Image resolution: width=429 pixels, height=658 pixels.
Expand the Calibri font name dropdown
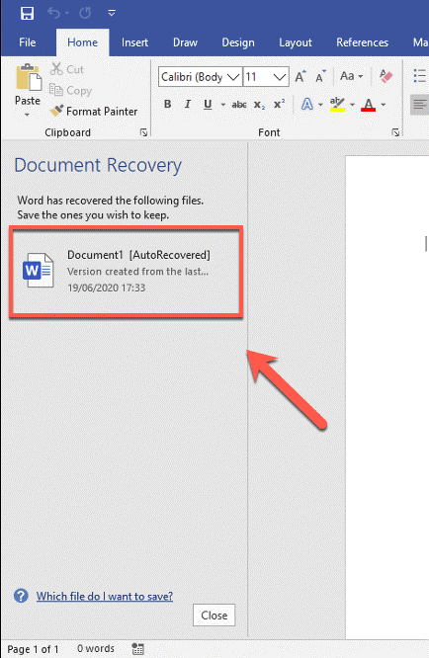[233, 77]
